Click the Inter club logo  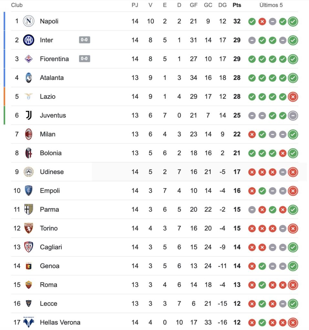click(28, 40)
